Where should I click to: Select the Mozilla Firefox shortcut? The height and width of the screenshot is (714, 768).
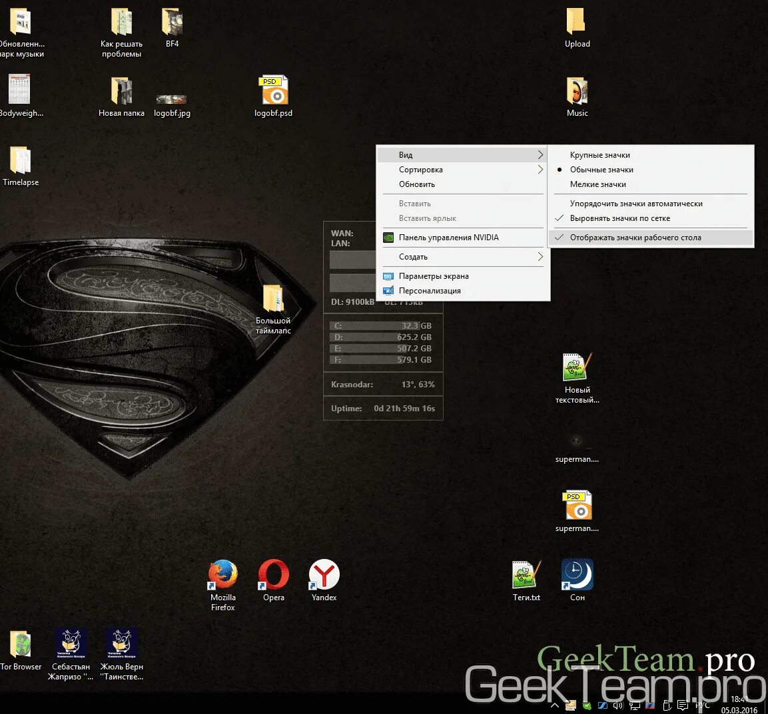point(223,586)
